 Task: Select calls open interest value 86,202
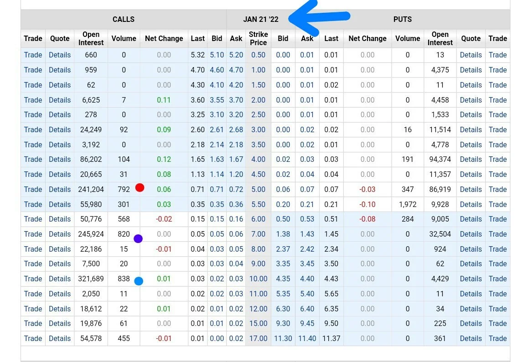click(91, 159)
